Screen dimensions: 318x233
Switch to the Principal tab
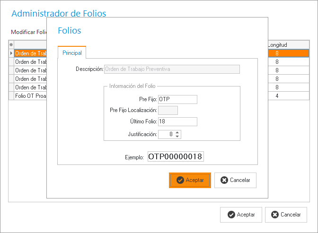pos(72,53)
